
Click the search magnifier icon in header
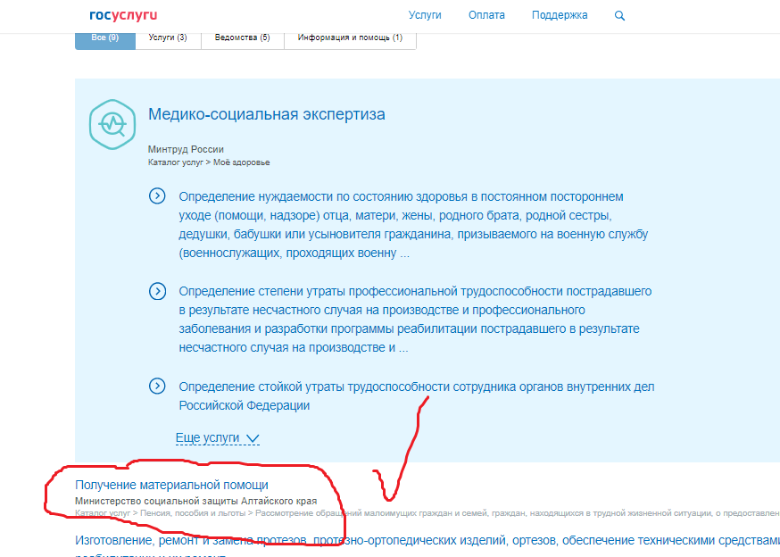[619, 15]
